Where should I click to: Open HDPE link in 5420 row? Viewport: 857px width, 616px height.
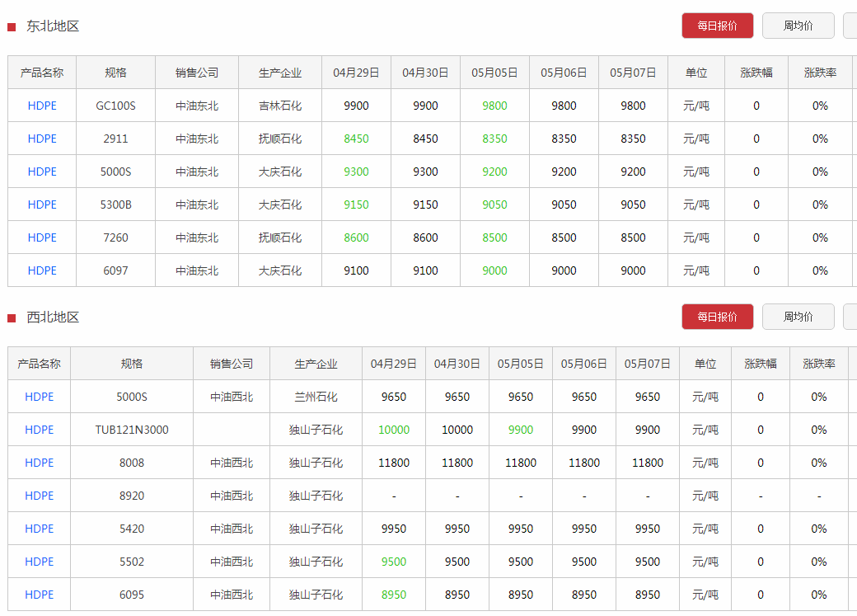(40, 529)
